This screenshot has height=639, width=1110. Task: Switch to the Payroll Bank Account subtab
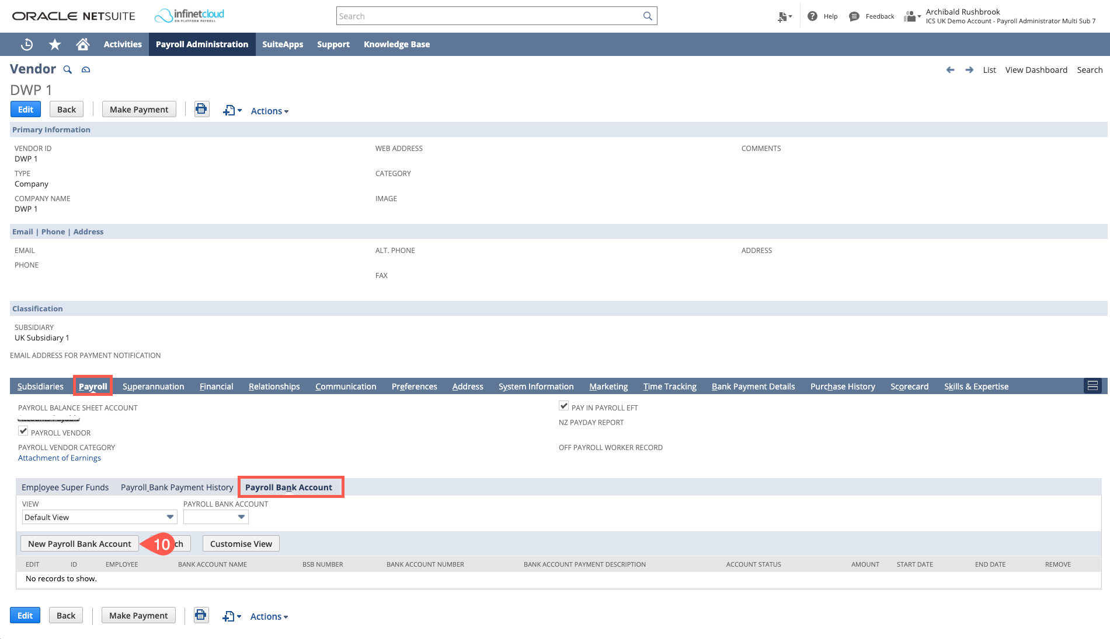[290, 487]
